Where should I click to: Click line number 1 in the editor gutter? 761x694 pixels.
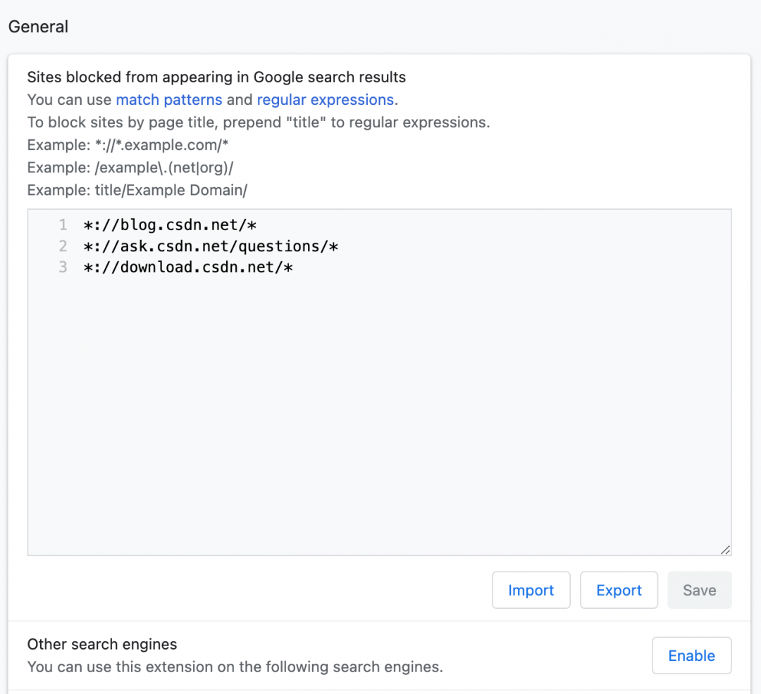click(x=63, y=225)
